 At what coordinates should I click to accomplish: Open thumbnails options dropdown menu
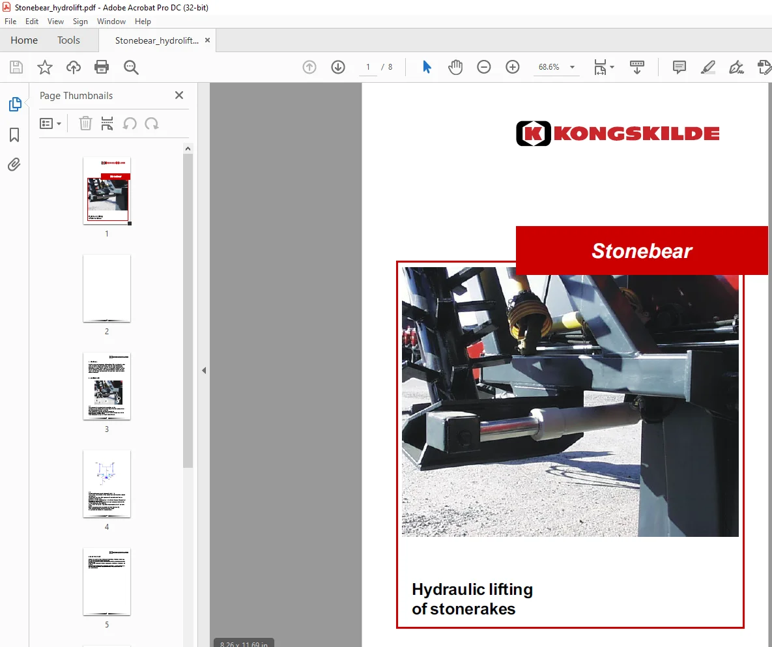pyautogui.click(x=50, y=123)
